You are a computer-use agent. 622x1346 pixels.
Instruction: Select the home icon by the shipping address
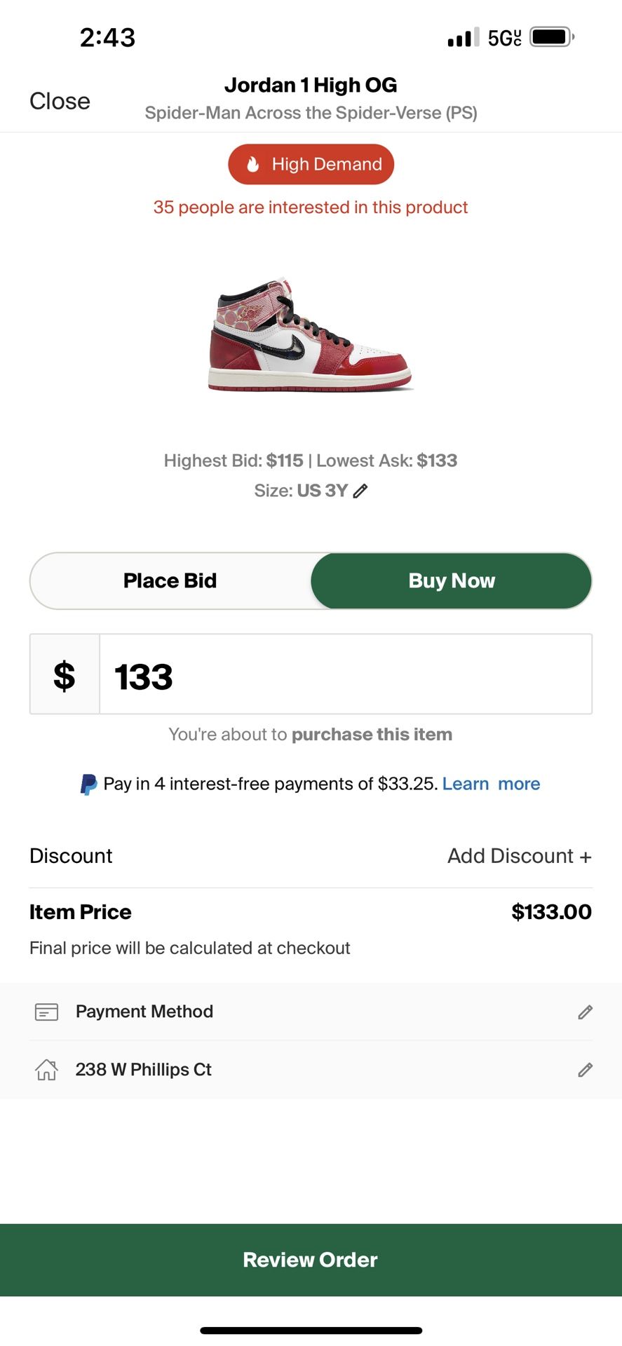(x=46, y=1069)
